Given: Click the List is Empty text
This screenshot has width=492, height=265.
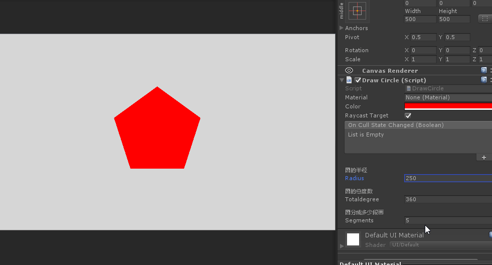Looking at the screenshot, I should pyautogui.click(x=366, y=135).
